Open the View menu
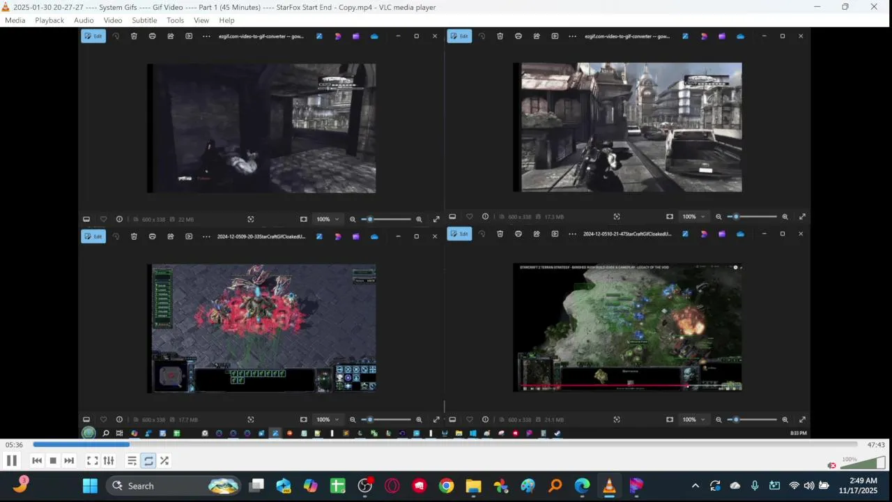 click(201, 20)
